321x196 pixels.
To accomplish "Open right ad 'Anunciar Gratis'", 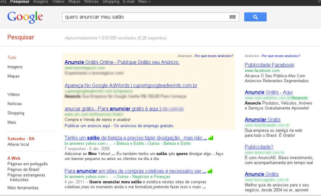I will coord(263,120).
